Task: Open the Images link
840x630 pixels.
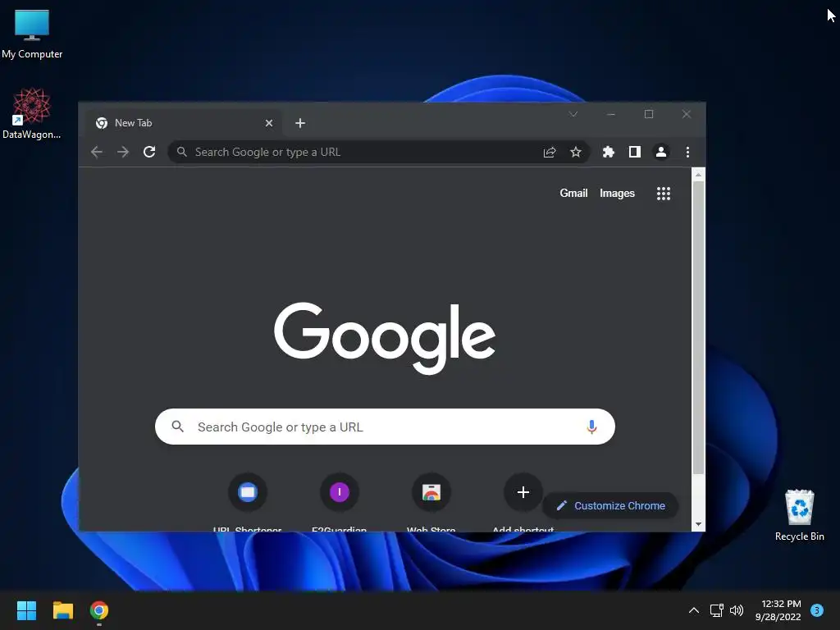Action: click(x=617, y=194)
